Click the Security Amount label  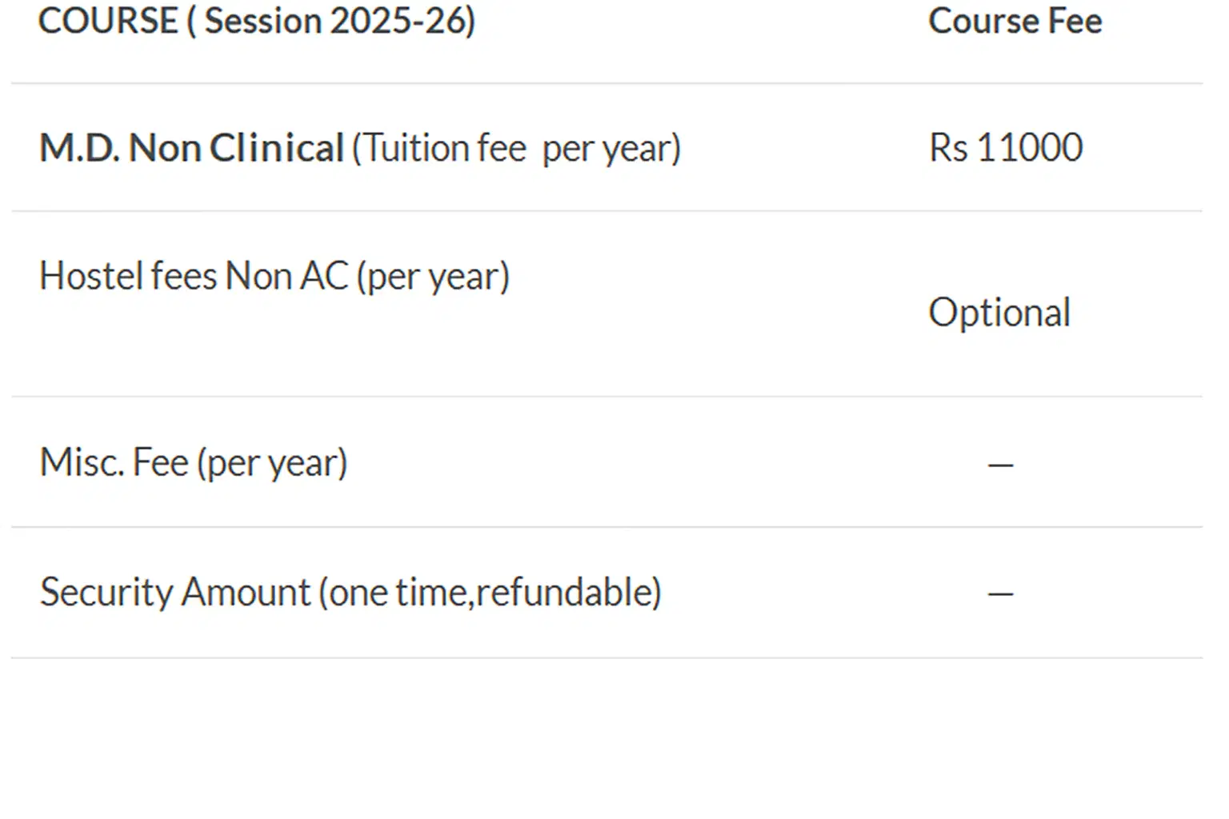175,593
